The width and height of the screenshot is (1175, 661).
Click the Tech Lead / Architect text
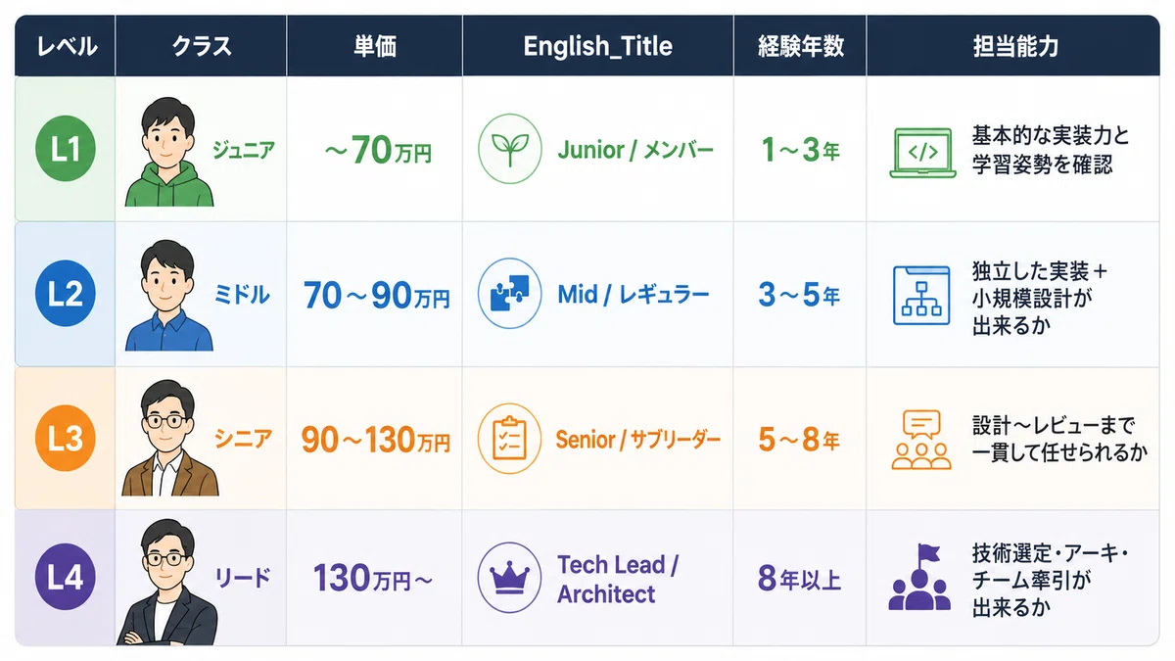pyautogui.click(x=618, y=579)
